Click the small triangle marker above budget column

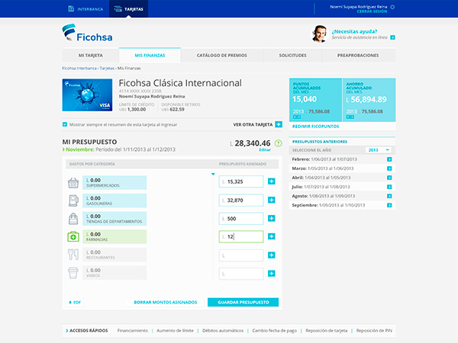(x=213, y=174)
